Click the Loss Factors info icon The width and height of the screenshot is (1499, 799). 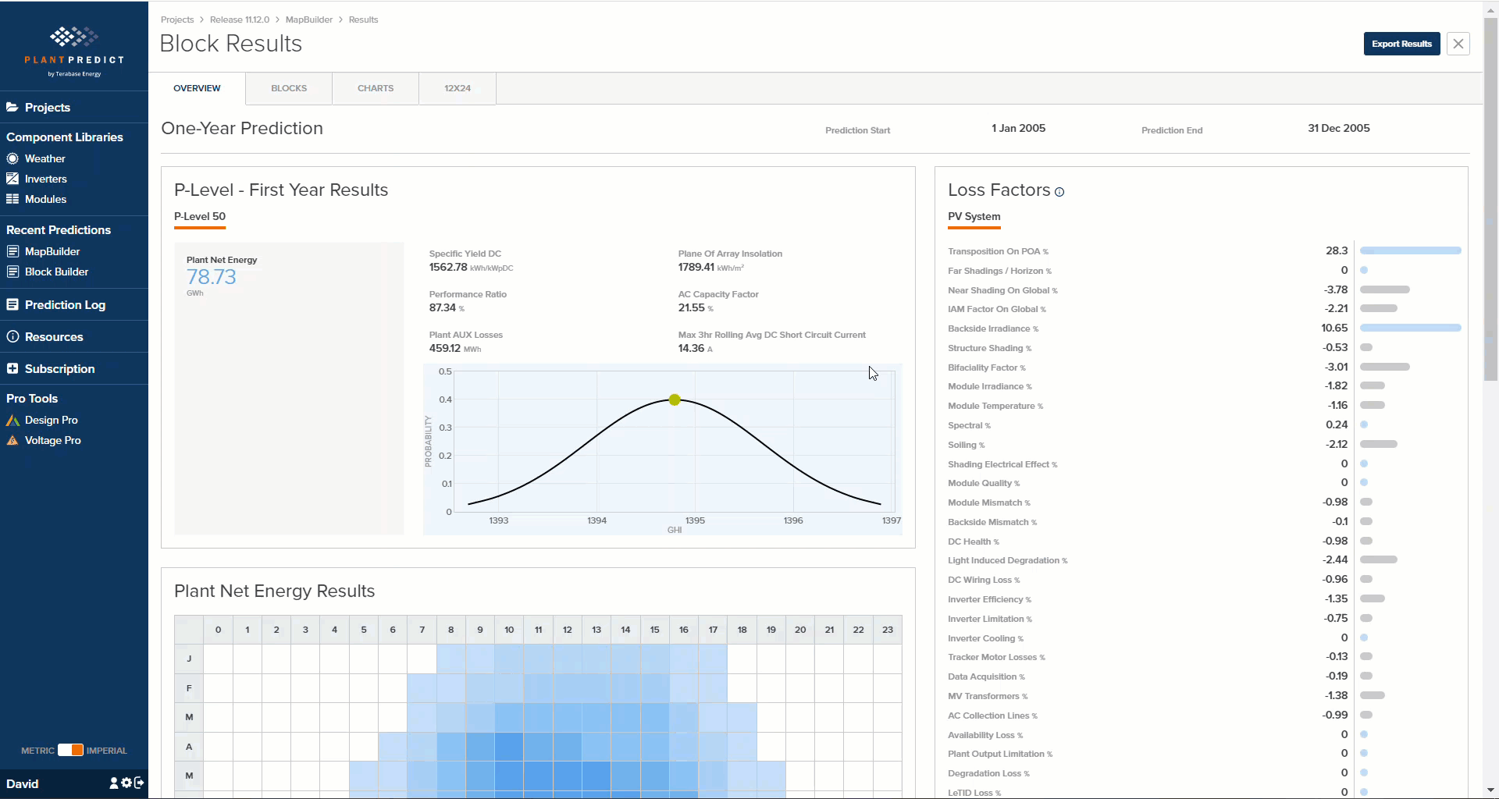click(x=1059, y=192)
